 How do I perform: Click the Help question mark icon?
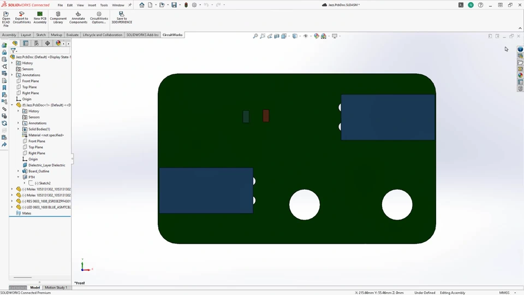[x=480, y=5]
